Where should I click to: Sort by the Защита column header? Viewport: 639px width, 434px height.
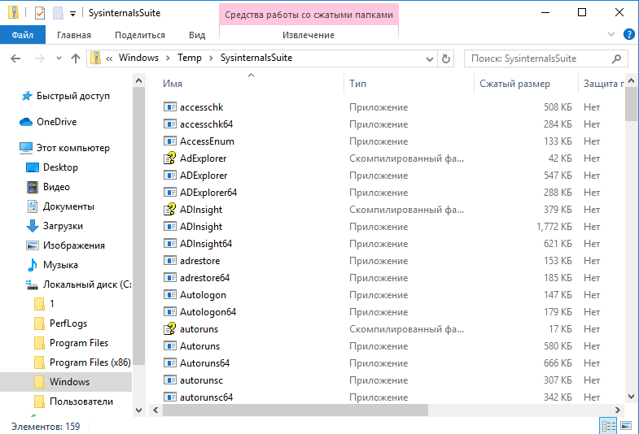pos(602,84)
